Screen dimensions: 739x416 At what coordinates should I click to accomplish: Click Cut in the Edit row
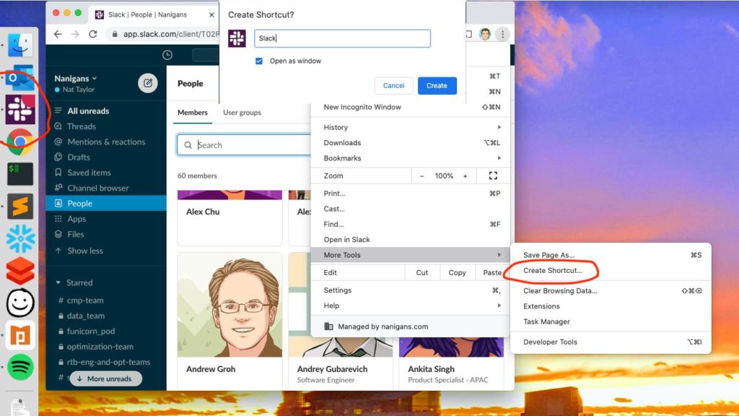coord(421,272)
